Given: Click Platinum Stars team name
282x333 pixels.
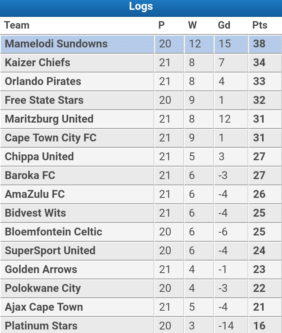Looking at the screenshot, I should (x=41, y=326).
